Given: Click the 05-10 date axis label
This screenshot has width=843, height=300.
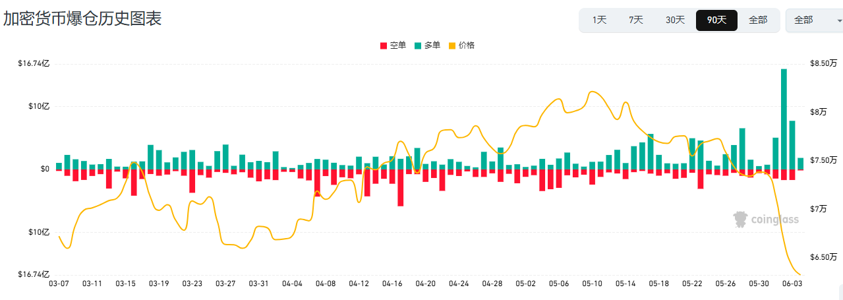Looking at the screenshot, I should coord(592,284).
